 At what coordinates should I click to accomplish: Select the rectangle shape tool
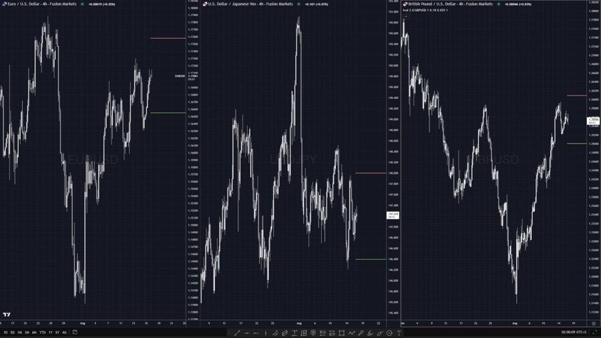click(341, 333)
